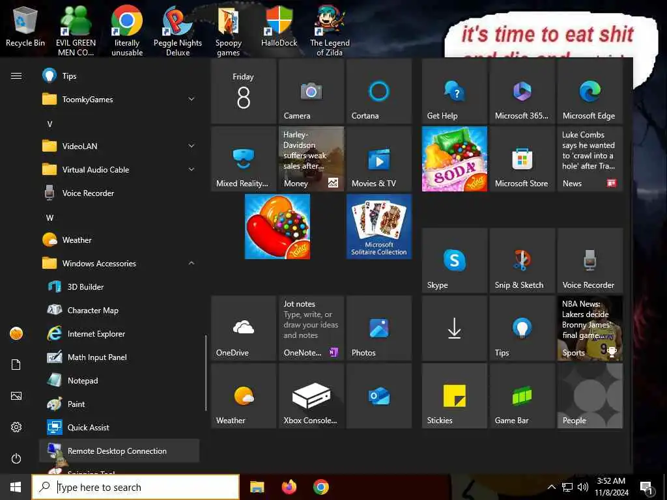Screen dimensions: 667x500
Task: Click the download arrow tile
Action: (454, 328)
